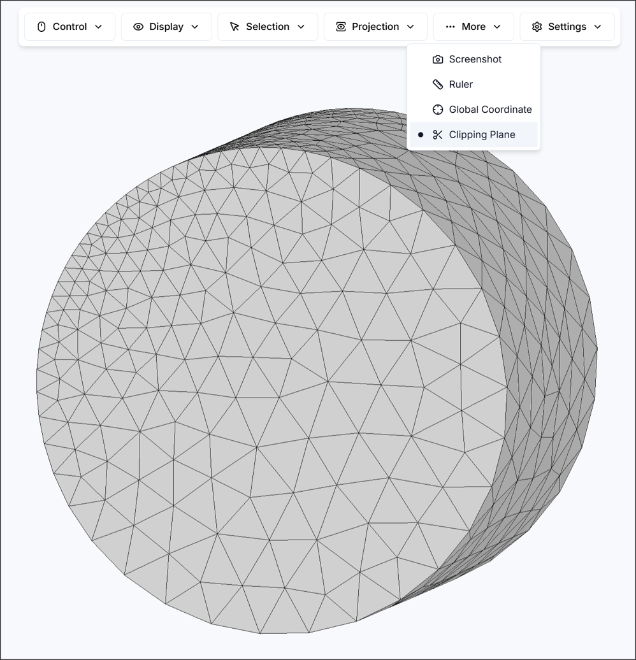Toggle the active indicator beside Clipping Plane
The image size is (636, 660).
(421, 134)
